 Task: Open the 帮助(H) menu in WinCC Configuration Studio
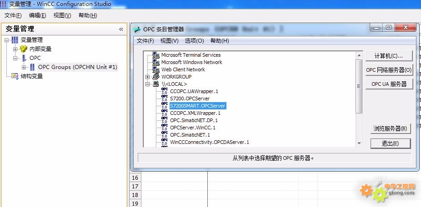(88, 15)
